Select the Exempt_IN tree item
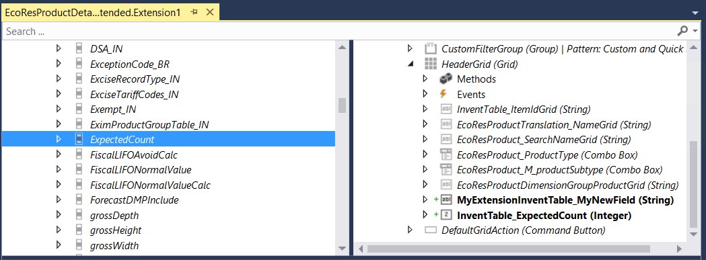 tap(113, 110)
